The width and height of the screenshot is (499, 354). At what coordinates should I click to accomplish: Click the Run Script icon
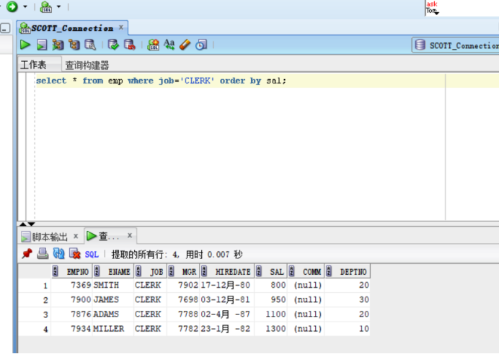(x=42, y=45)
